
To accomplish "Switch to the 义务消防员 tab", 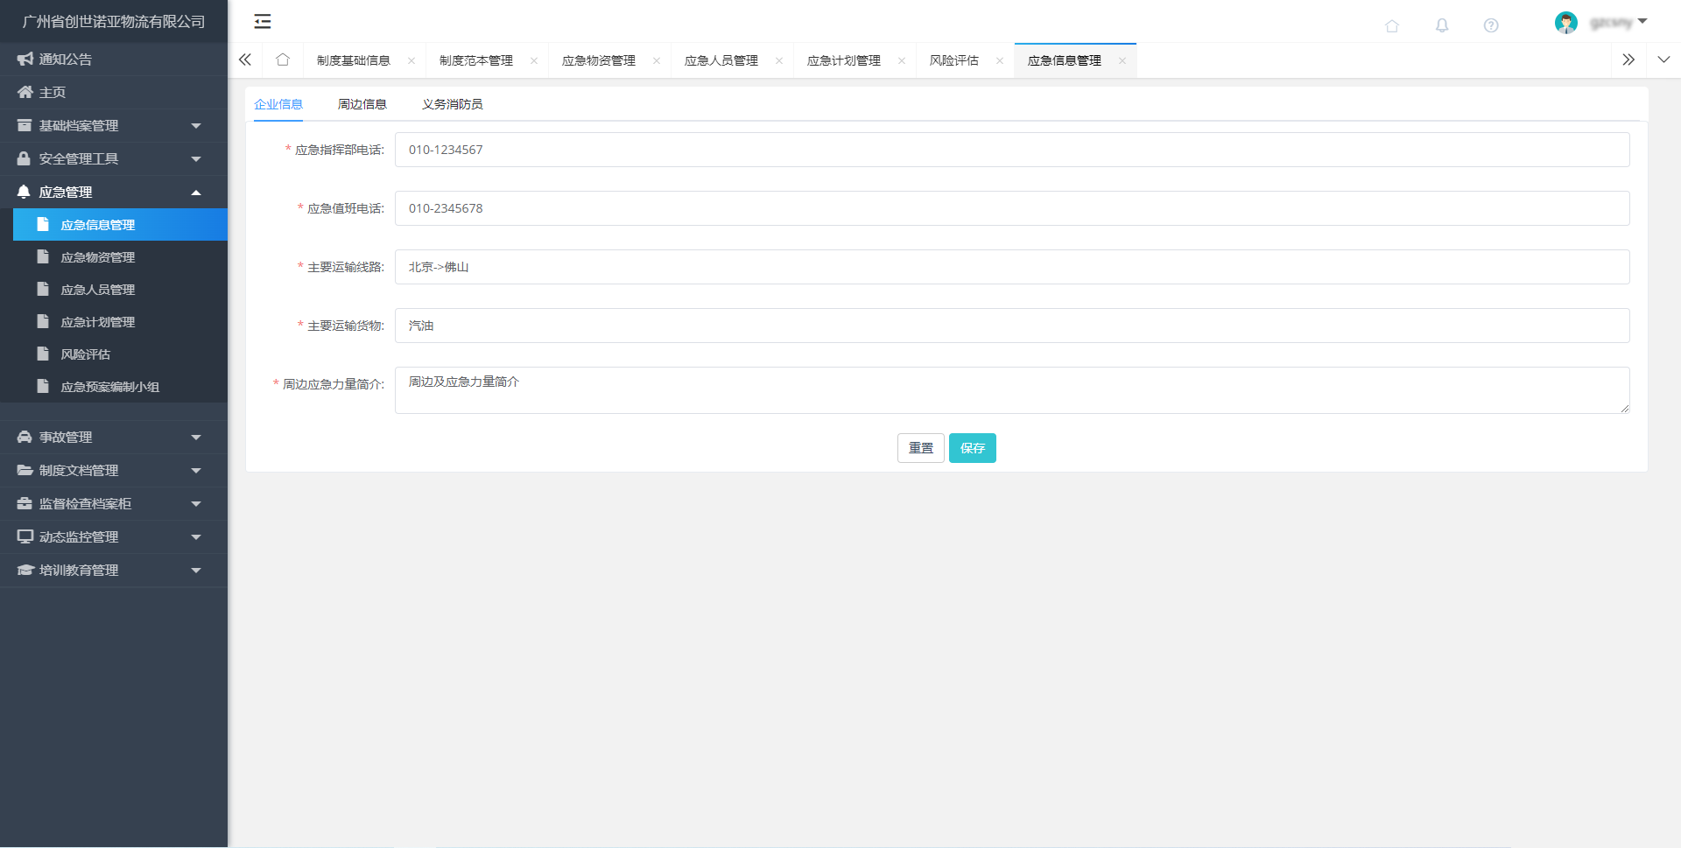I will [x=452, y=104].
